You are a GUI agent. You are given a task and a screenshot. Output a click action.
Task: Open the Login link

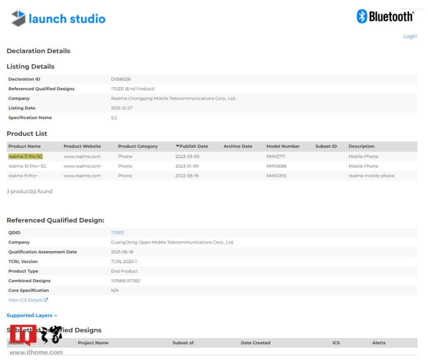tap(410, 36)
